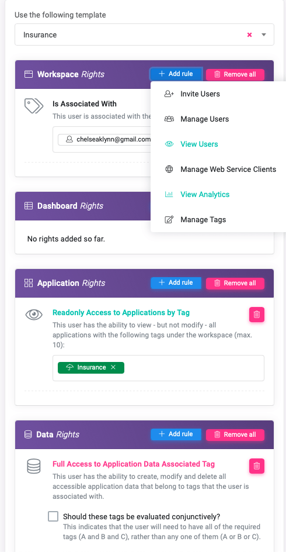Click the Workspace Rights window icon
This screenshot has height=552, width=286.
point(29,74)
